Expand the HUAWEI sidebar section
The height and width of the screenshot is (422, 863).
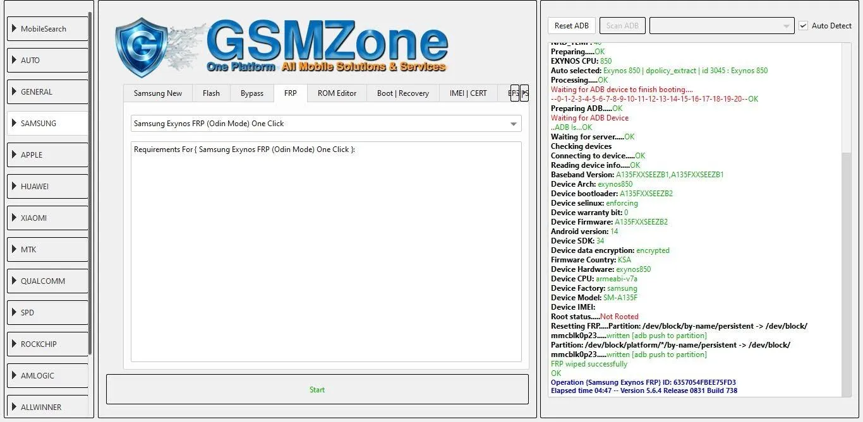(x=47, y=187)
